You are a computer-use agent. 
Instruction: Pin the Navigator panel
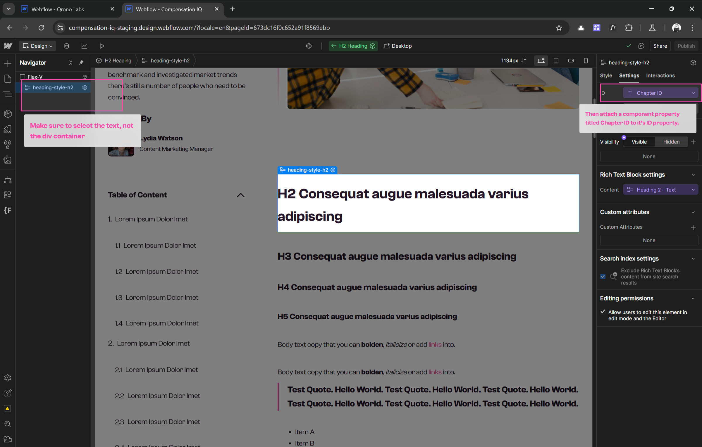pos(81,63)
